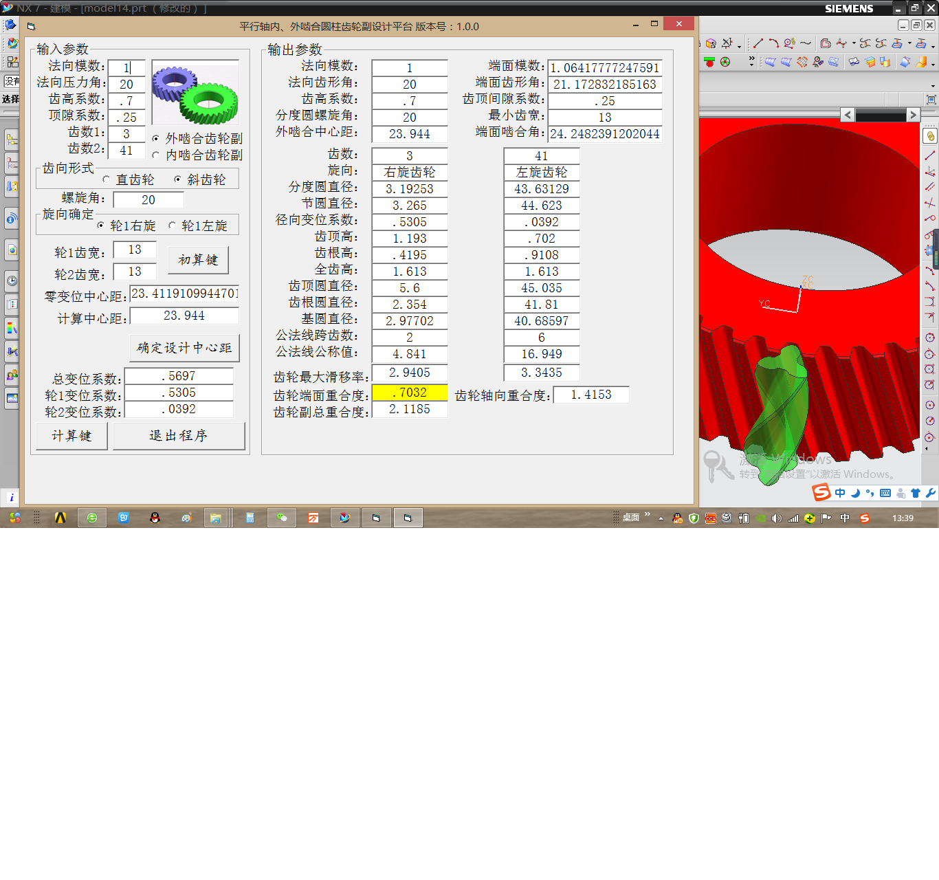This screenshot has width=939, height=880.
Task: Select the Arc tool in NX toolbar
Action: [774, 43]
